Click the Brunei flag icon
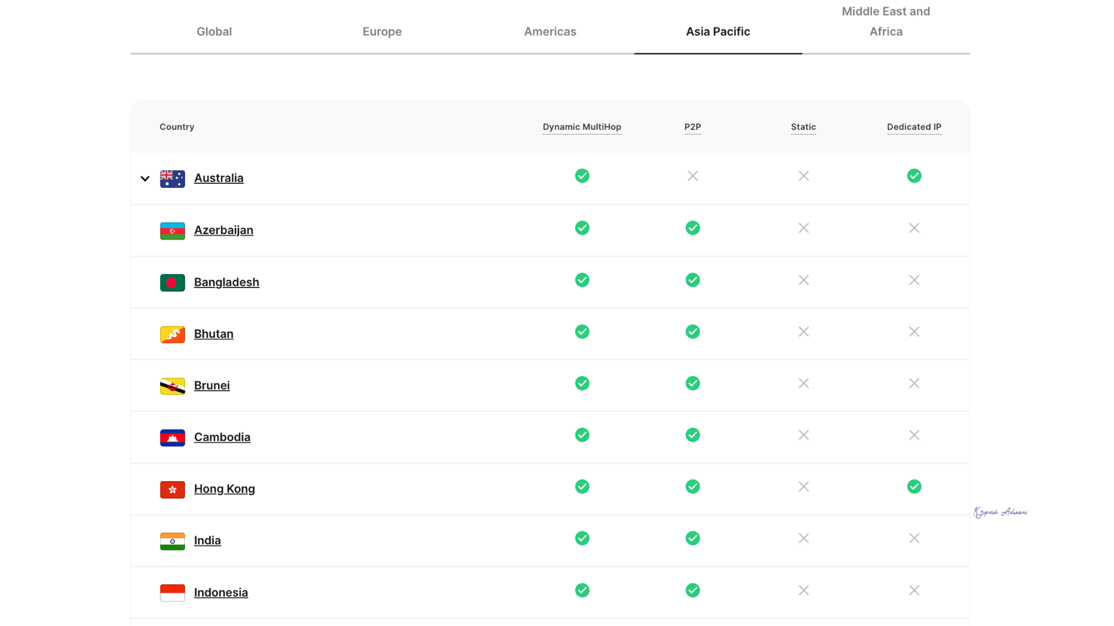This screenshot has height=626, width=1114. (172, 386)
